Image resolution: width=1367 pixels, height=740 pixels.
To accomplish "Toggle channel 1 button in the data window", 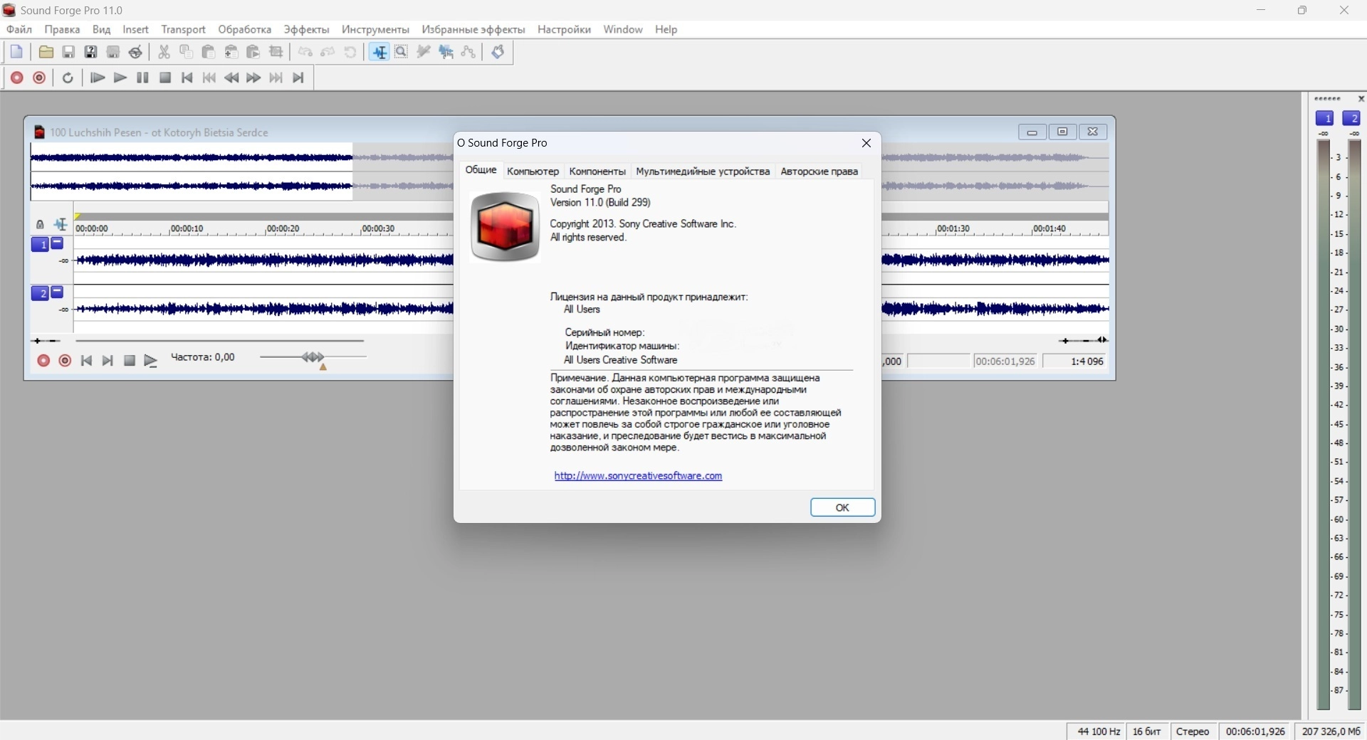I will [40, 245].
